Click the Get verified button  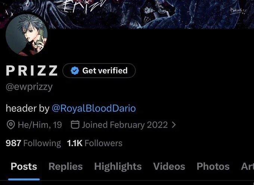click(99, 71)
